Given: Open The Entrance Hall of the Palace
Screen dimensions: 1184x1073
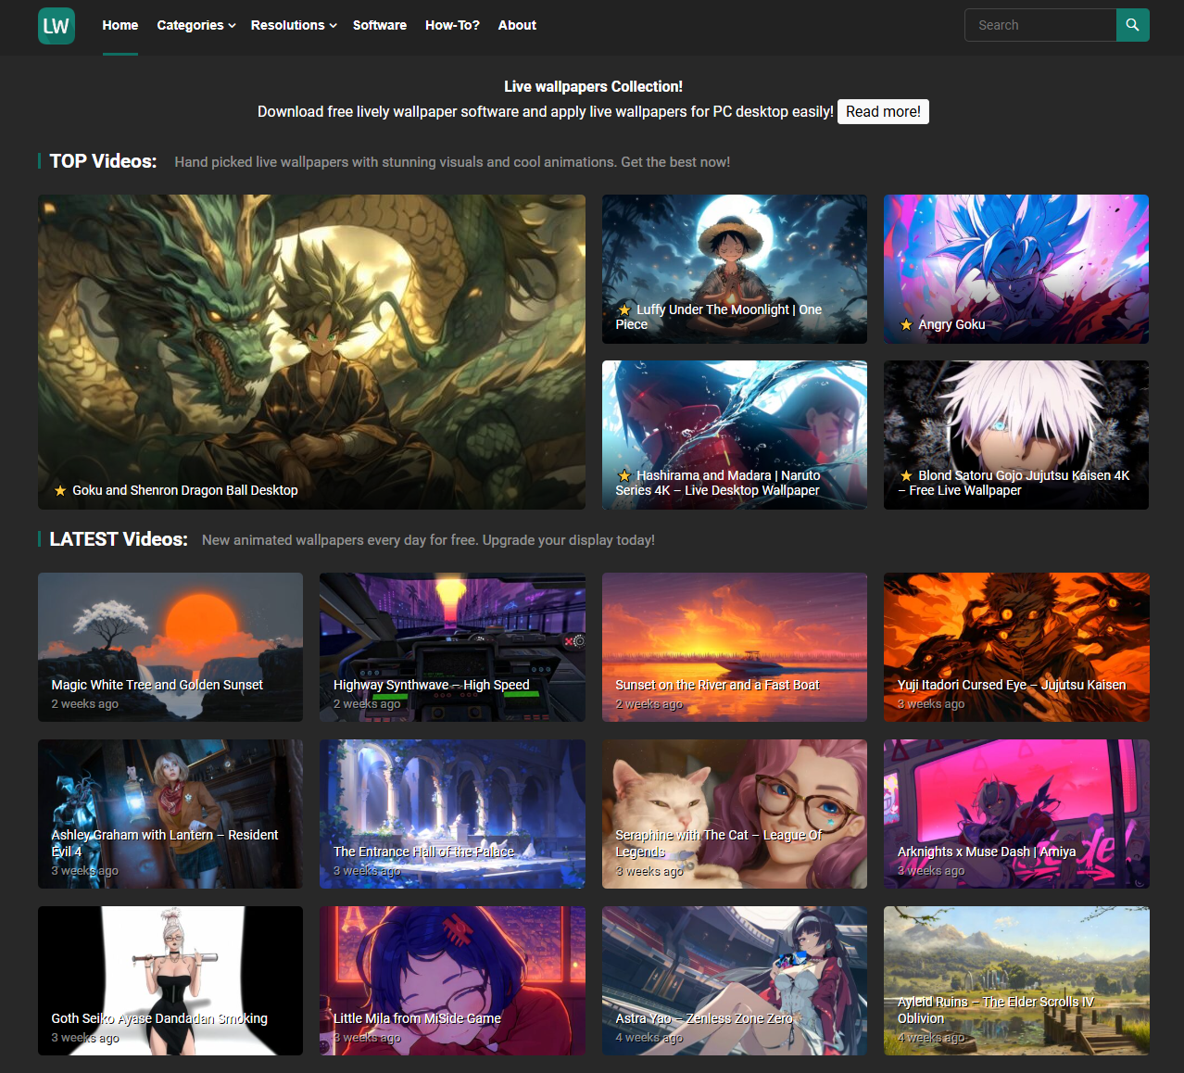Looking at the screenshot, I should click(x=452, y=814).
